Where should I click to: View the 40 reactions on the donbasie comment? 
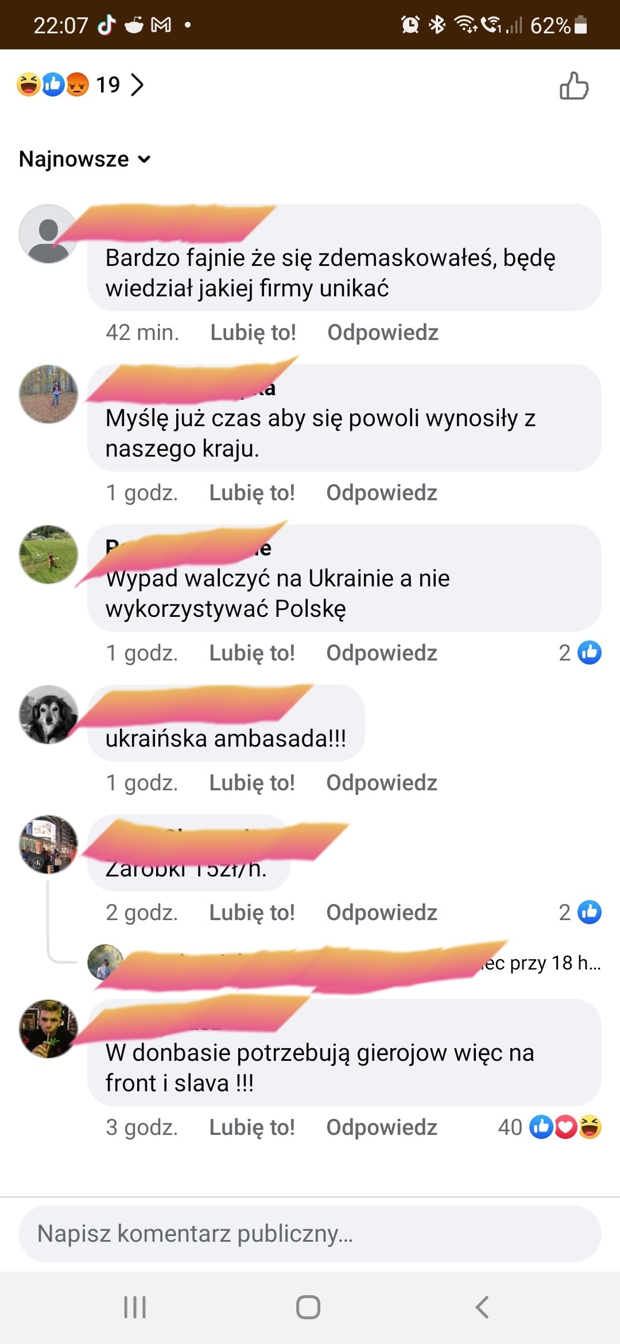pos(549,1127)
